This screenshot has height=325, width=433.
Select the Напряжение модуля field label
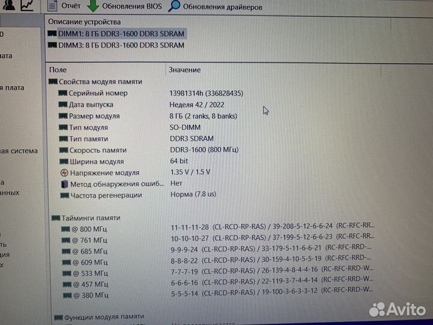(105, 173)
